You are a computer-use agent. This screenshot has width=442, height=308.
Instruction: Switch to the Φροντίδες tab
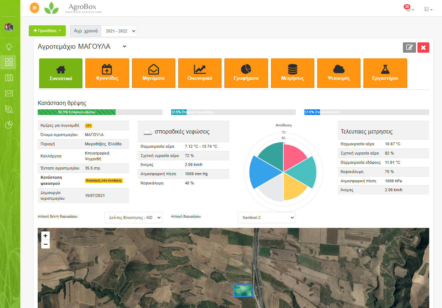(107, 73)
